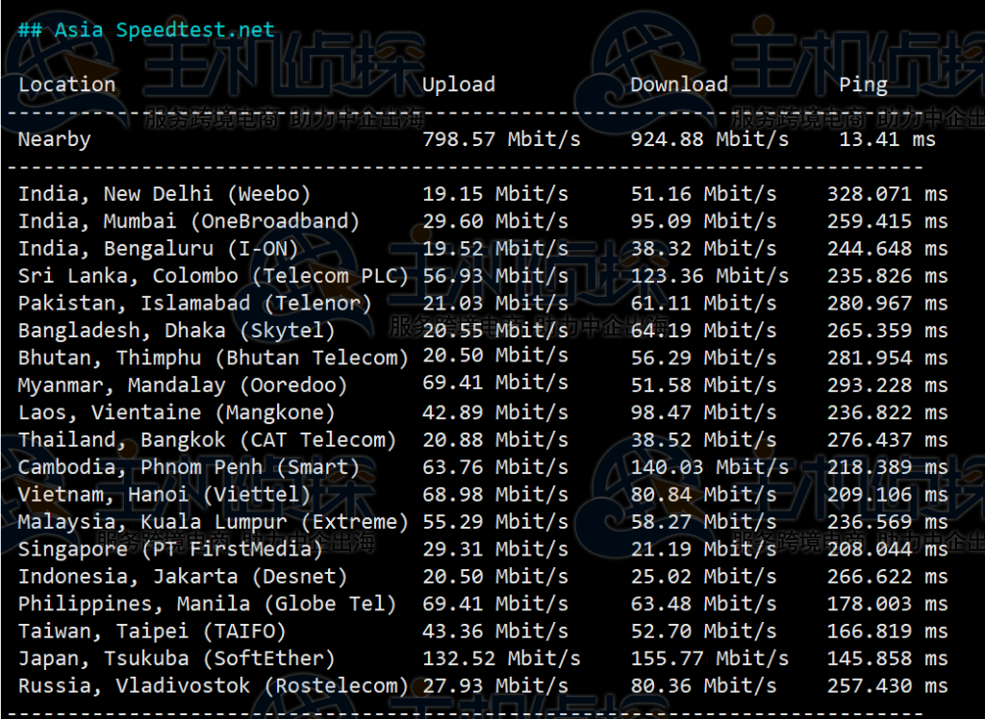Click the Taiwan, Taipei (TAIFO) line
Viewport: 985px width, 719px height.
tap(152, 632)
